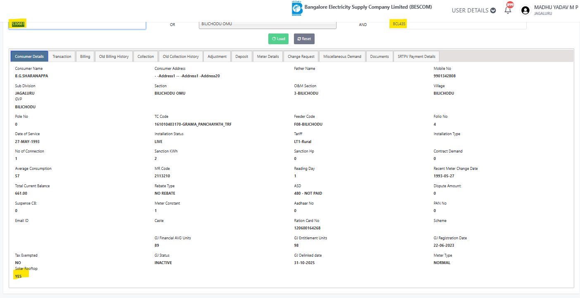Switch to Miscellaneous Demand tab
The height and width of the screenshot is (298, 580).
[x=342, y=57]
